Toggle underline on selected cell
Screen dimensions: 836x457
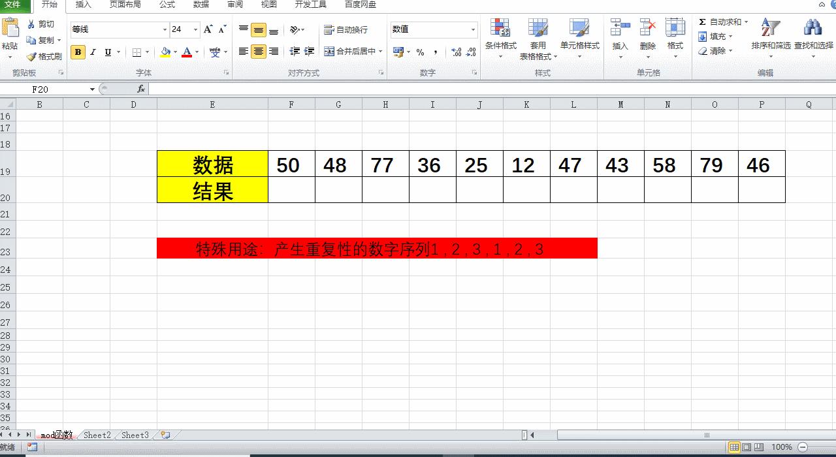tap(106, 52)
